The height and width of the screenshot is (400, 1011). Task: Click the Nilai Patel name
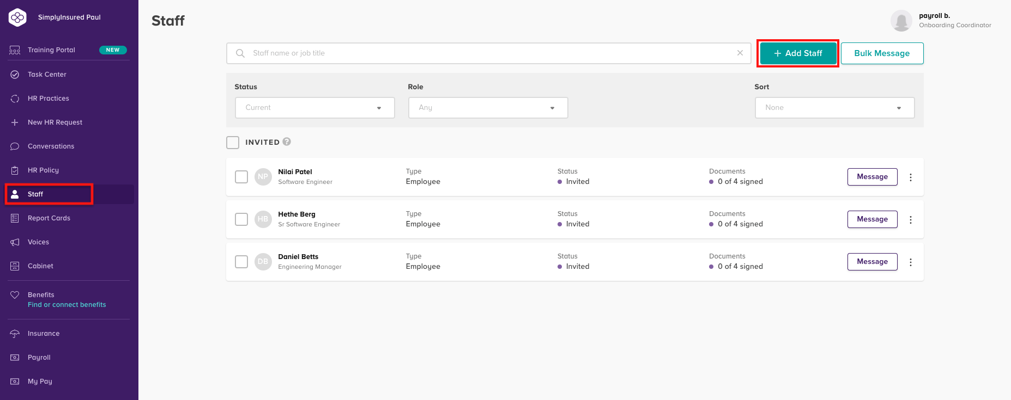coord(295,172)
